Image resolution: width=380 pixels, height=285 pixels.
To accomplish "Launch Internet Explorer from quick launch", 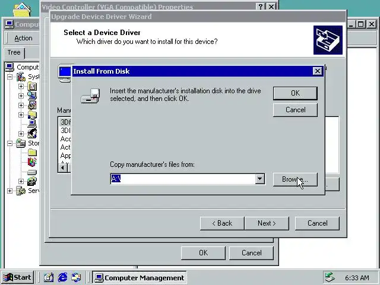I will [62, 277].
